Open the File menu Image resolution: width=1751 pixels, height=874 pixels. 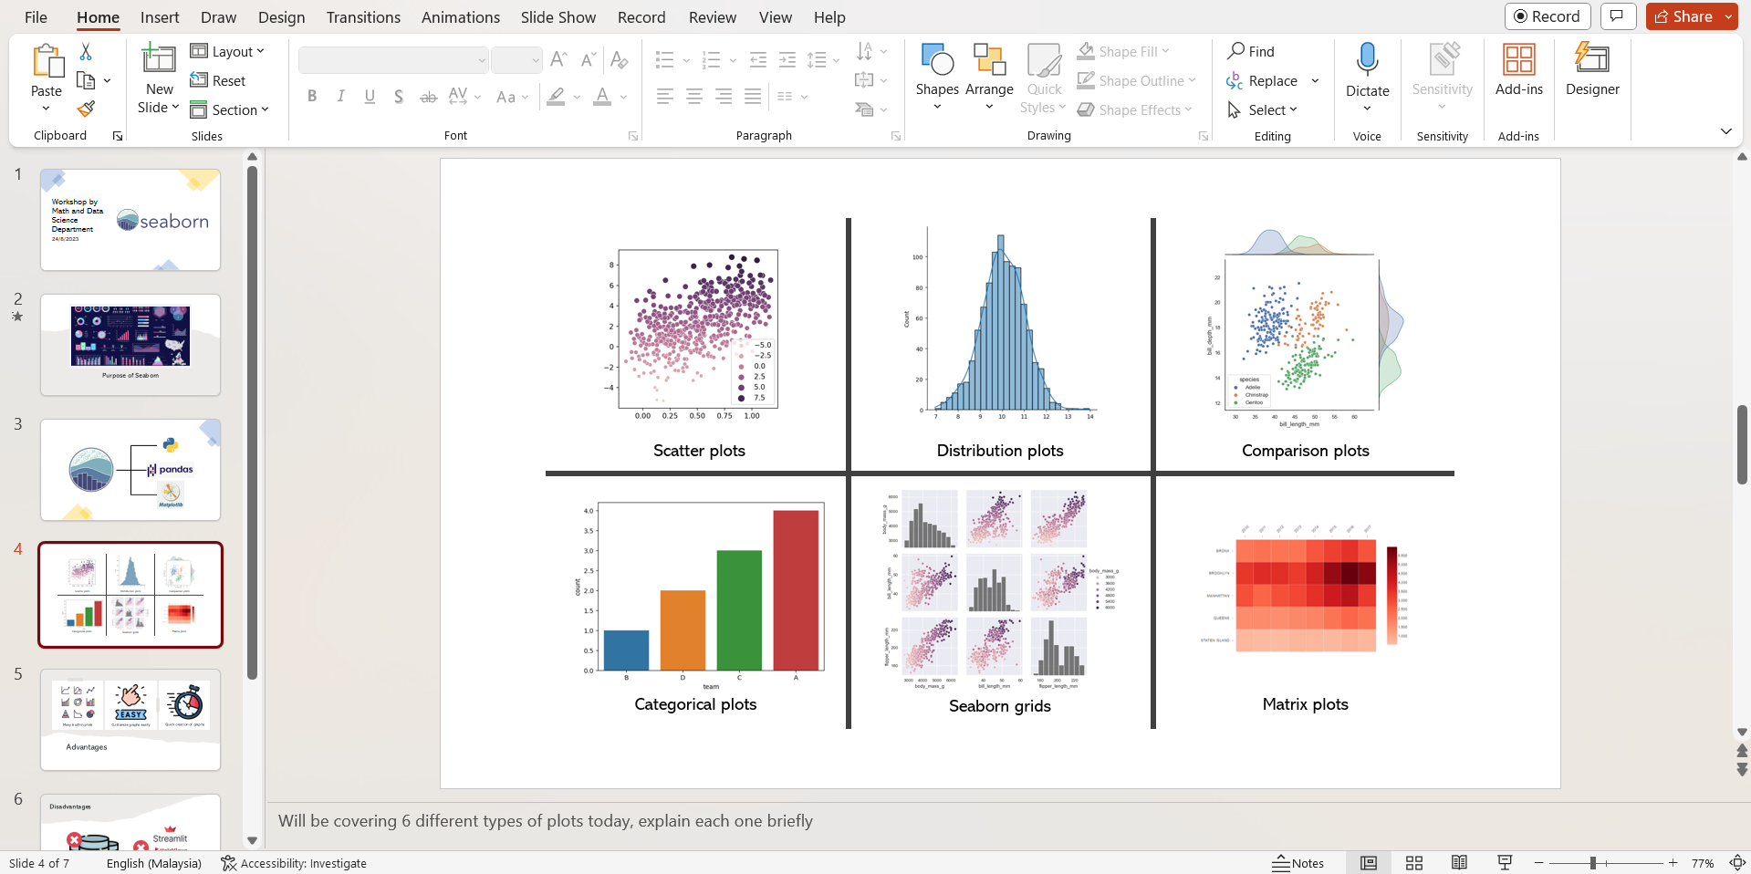36,17
